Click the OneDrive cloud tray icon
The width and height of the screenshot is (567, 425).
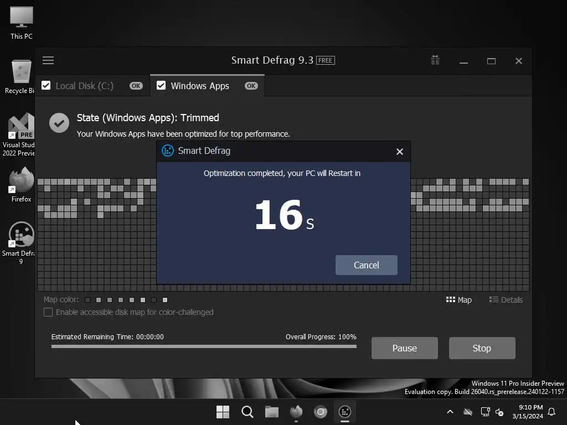coord(468,412)
